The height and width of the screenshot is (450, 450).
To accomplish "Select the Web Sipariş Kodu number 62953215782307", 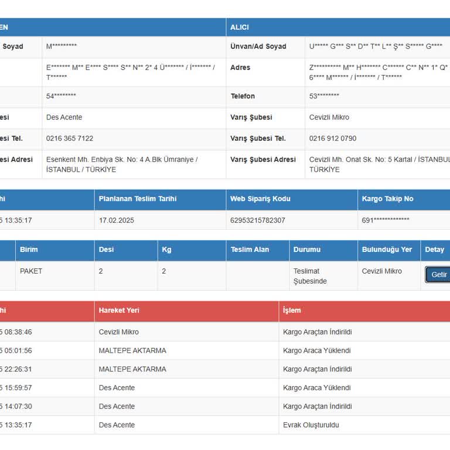I will (x=257, y=220).
